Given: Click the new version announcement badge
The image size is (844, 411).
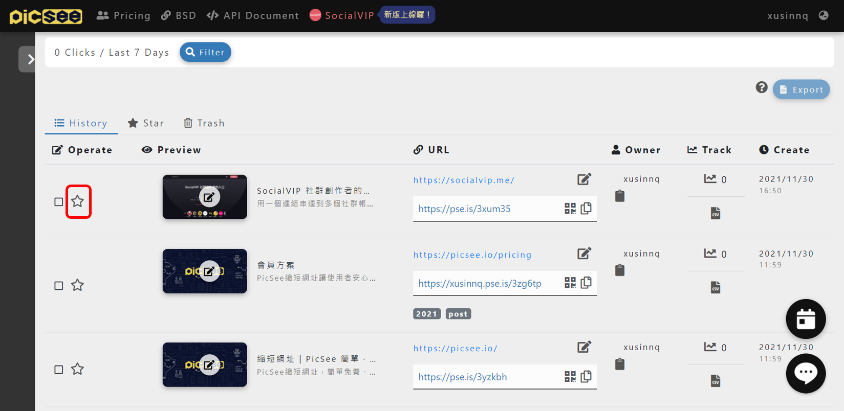Looking at the screenshot, I should 407,15.
